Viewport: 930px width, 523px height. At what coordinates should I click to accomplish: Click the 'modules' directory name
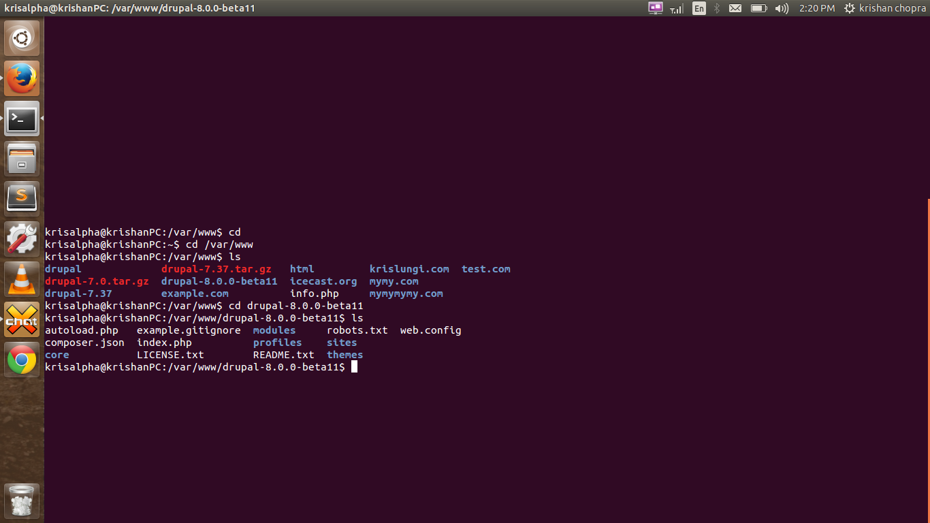pos(274,330)
